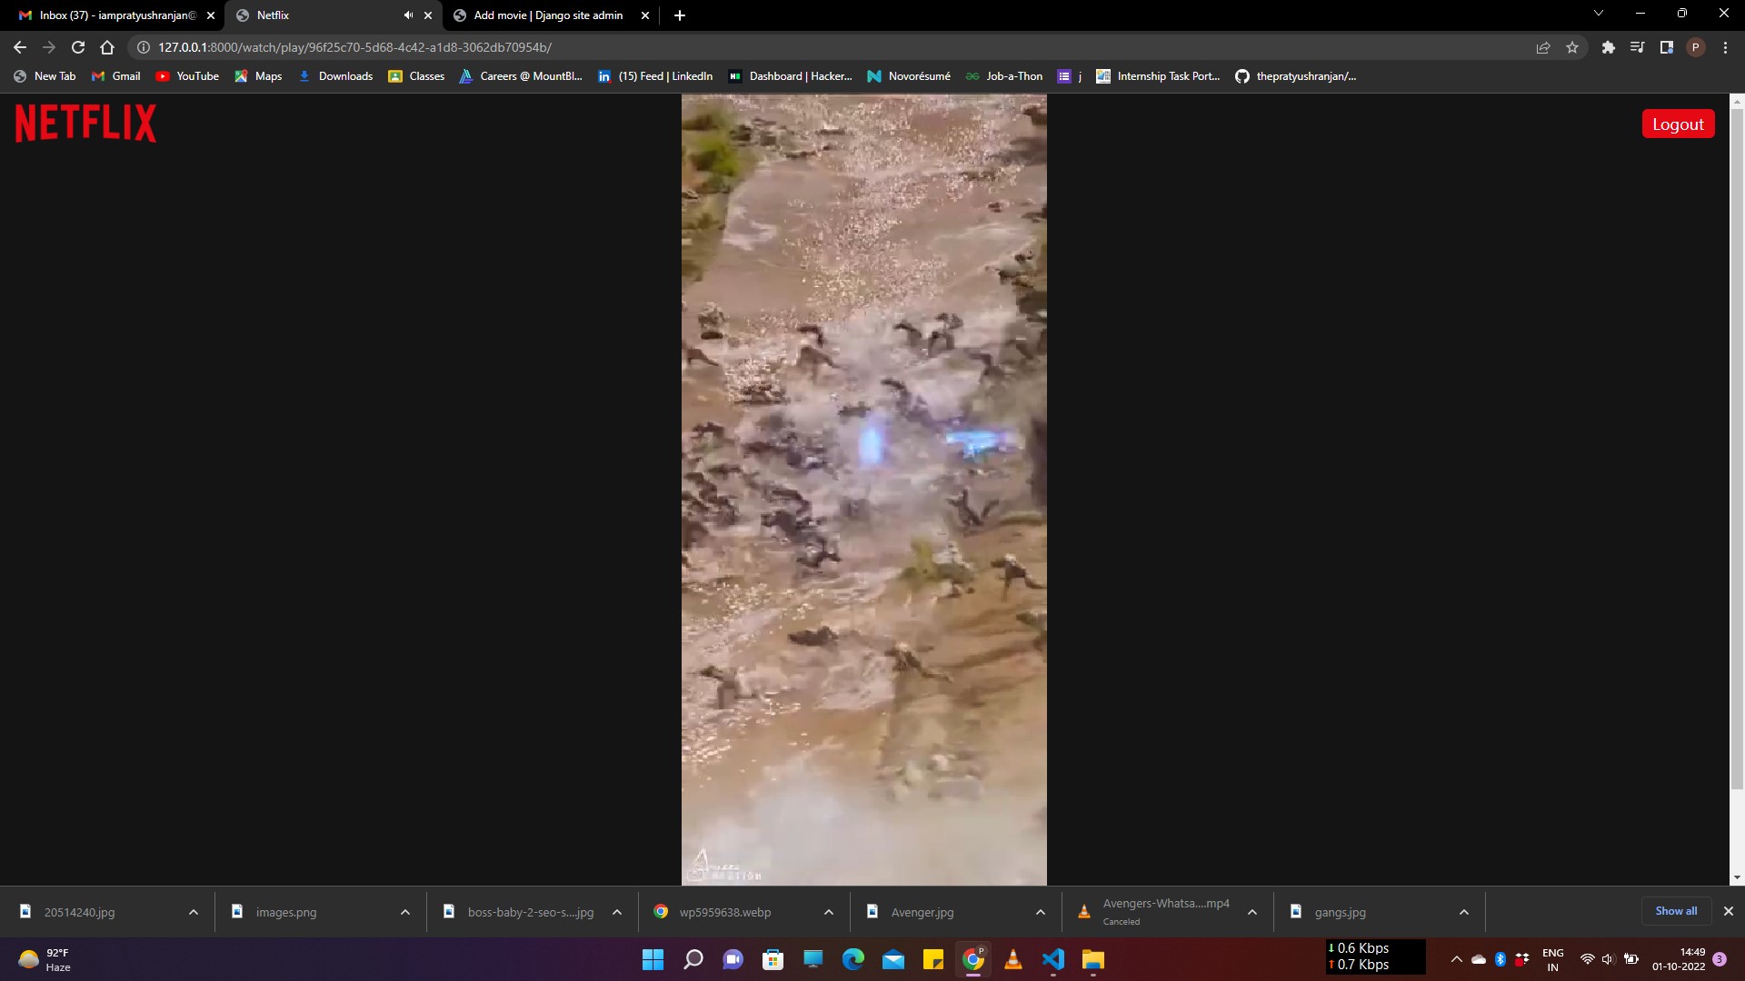Expand options for 20514240.jpg download

tap(193, 912)
